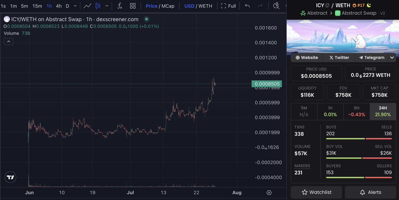Viewport: 399px width, 200px height.
Task: Select the 1h timeframe
Action: coord(49,6)
